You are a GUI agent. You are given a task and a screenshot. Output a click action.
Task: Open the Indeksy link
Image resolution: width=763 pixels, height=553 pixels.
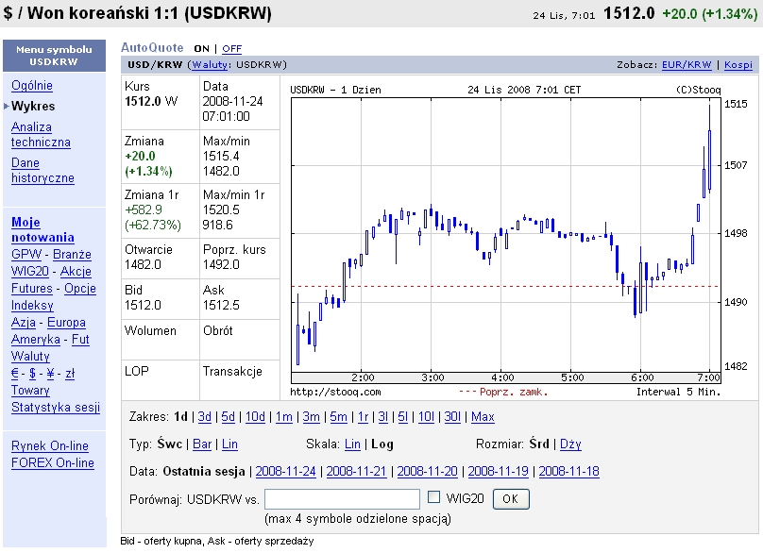coord(32,306)
